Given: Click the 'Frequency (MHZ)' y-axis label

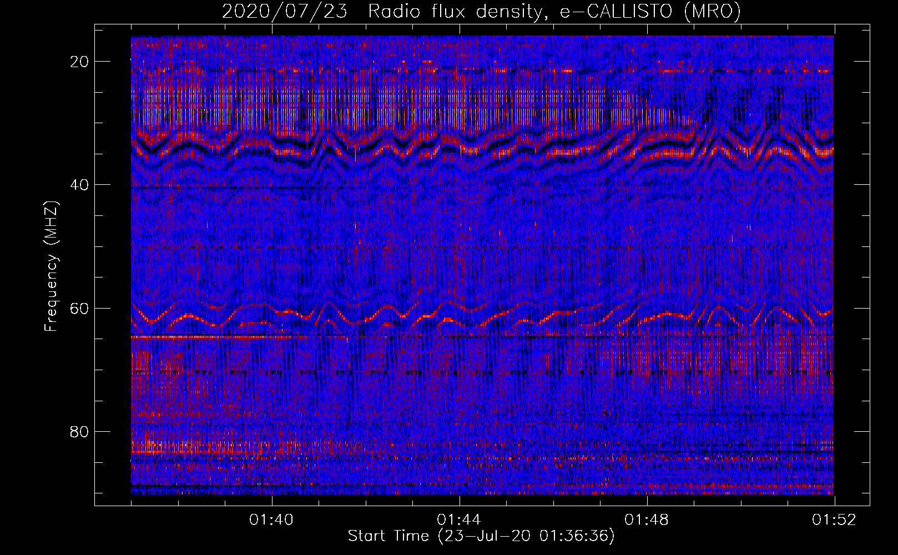Looking at the screenshot, I should 51,265.
